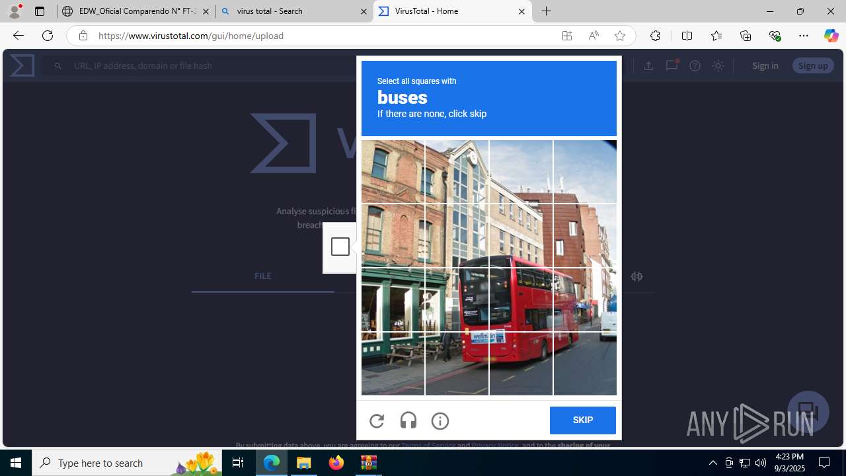Click the taskbar search box
Screen dimensions: 846x476
pyautogui.click(x=128, y=463)
